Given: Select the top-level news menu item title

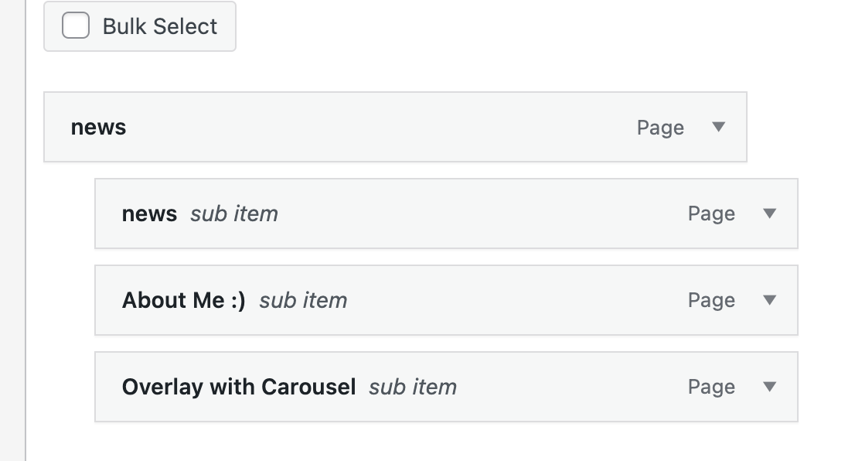Looking at the screenshot, I should [98, 127].
